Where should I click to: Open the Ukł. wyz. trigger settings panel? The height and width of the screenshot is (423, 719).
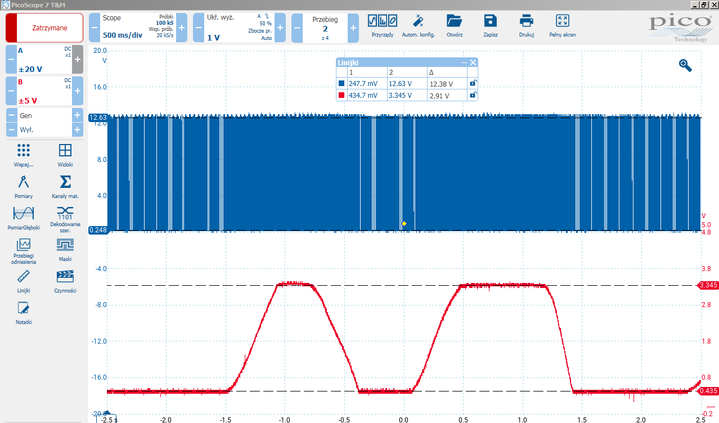[239, 28]
